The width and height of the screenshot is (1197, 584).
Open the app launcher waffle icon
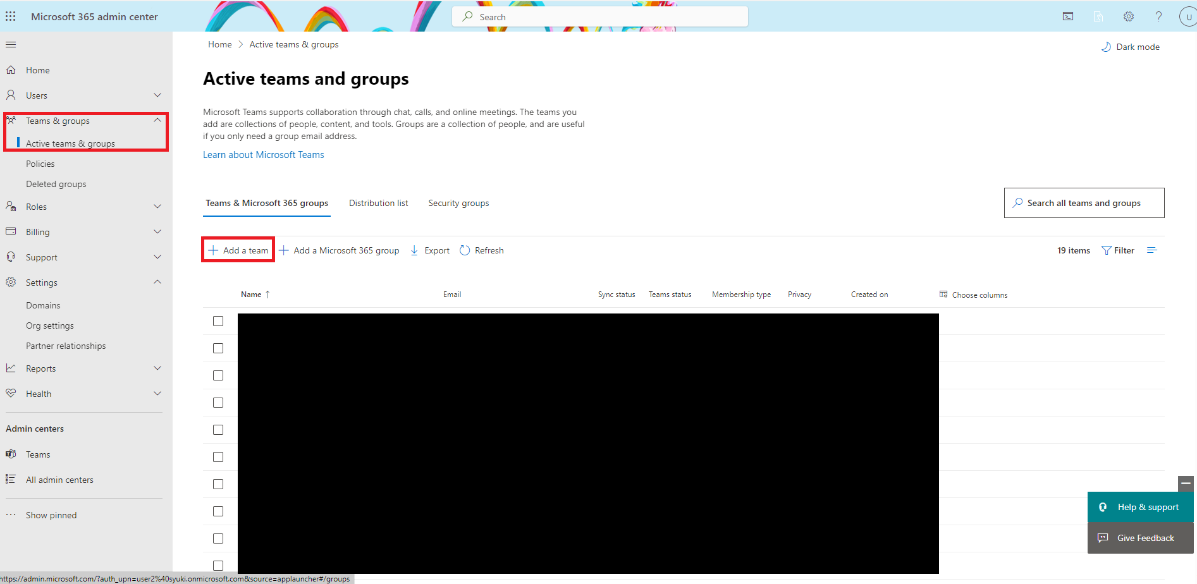point(11,16)
